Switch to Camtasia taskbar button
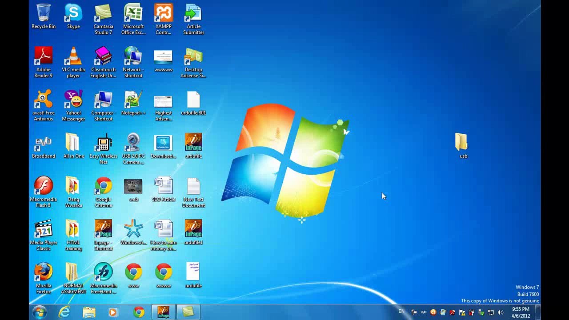Viewport: 569px width, 320px height. point(188,312)
